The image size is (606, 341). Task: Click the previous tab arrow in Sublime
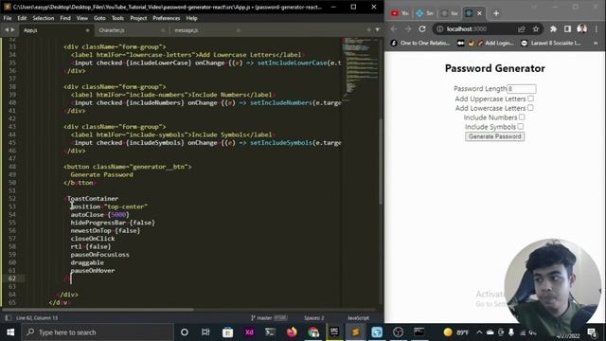pyautogui.click(x=7, y=29)
